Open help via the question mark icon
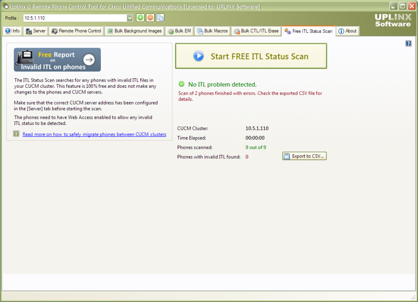 pos(408,43)
